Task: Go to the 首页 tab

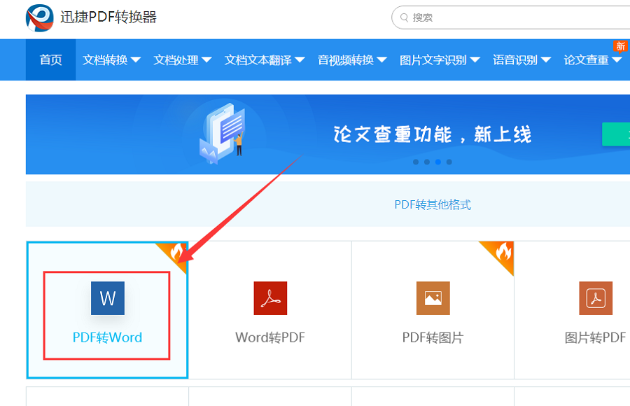Action: (x=50, y=60)
